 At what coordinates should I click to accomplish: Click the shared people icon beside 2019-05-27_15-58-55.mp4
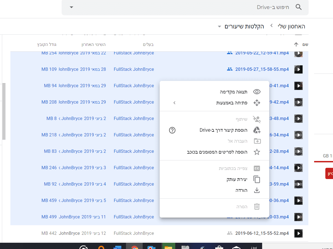tap(229, 69)
